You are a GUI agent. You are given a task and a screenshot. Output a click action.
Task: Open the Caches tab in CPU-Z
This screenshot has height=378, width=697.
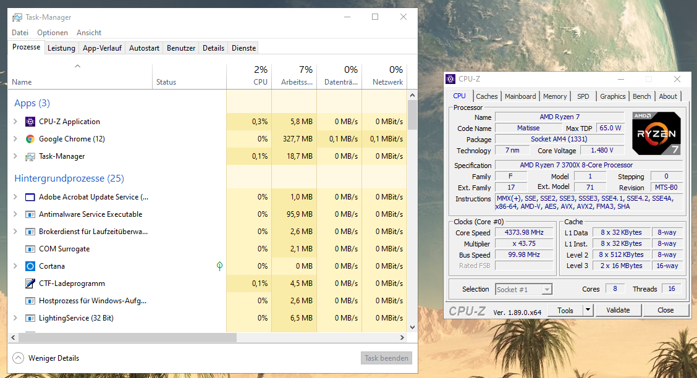click(x=487, y=96)
